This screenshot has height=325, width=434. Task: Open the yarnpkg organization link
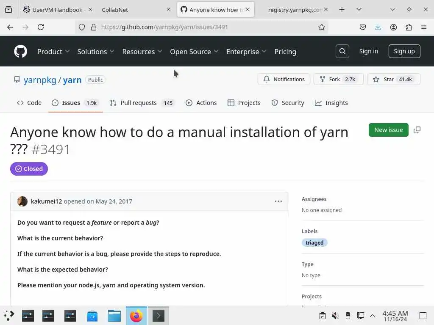pos(40,80)
